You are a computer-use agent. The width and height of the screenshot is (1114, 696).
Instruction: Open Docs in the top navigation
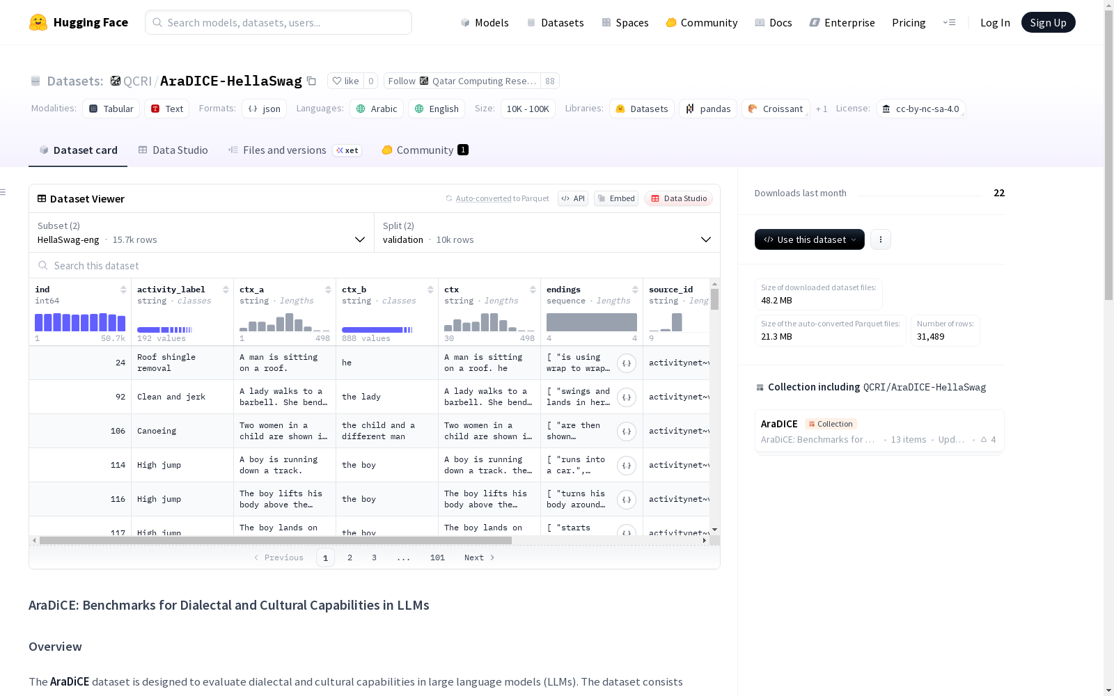[774, 22]
